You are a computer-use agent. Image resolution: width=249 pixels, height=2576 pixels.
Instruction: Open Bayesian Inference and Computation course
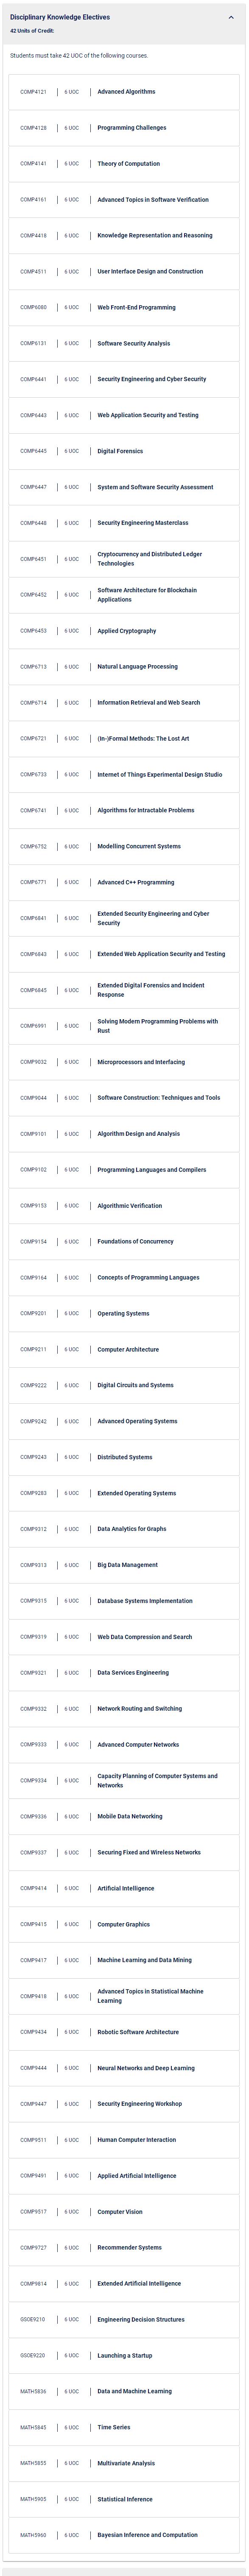124,2535
